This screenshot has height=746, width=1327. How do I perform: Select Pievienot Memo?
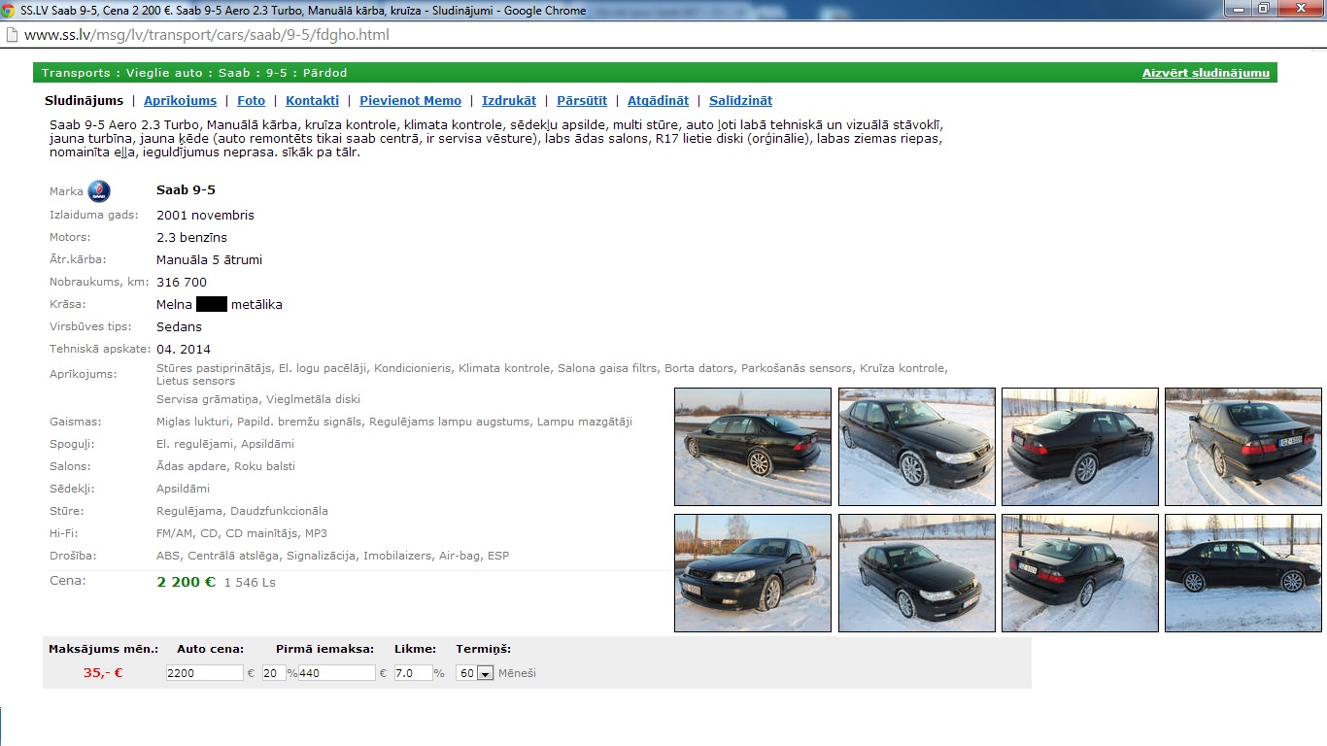(x=410, y=100)
